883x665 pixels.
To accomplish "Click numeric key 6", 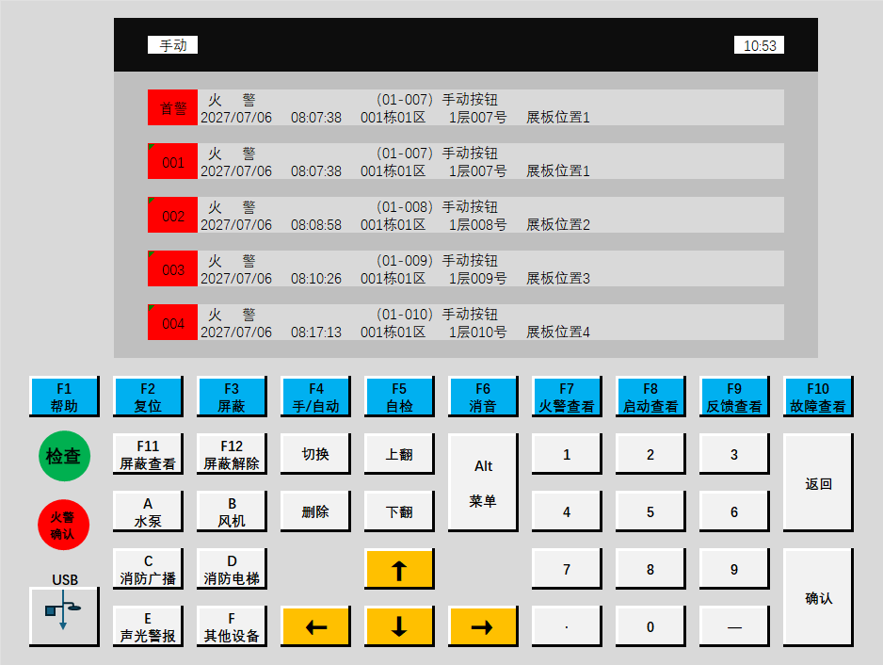I will (734, 511).
